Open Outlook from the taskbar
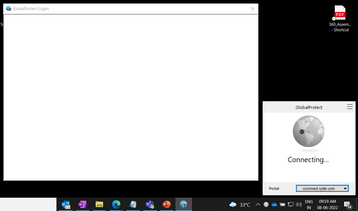 pos(66,205)
